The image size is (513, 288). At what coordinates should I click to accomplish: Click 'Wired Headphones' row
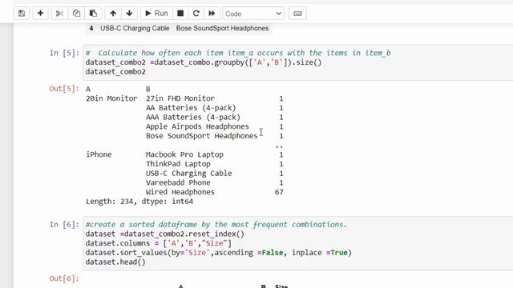click(180, 192)
